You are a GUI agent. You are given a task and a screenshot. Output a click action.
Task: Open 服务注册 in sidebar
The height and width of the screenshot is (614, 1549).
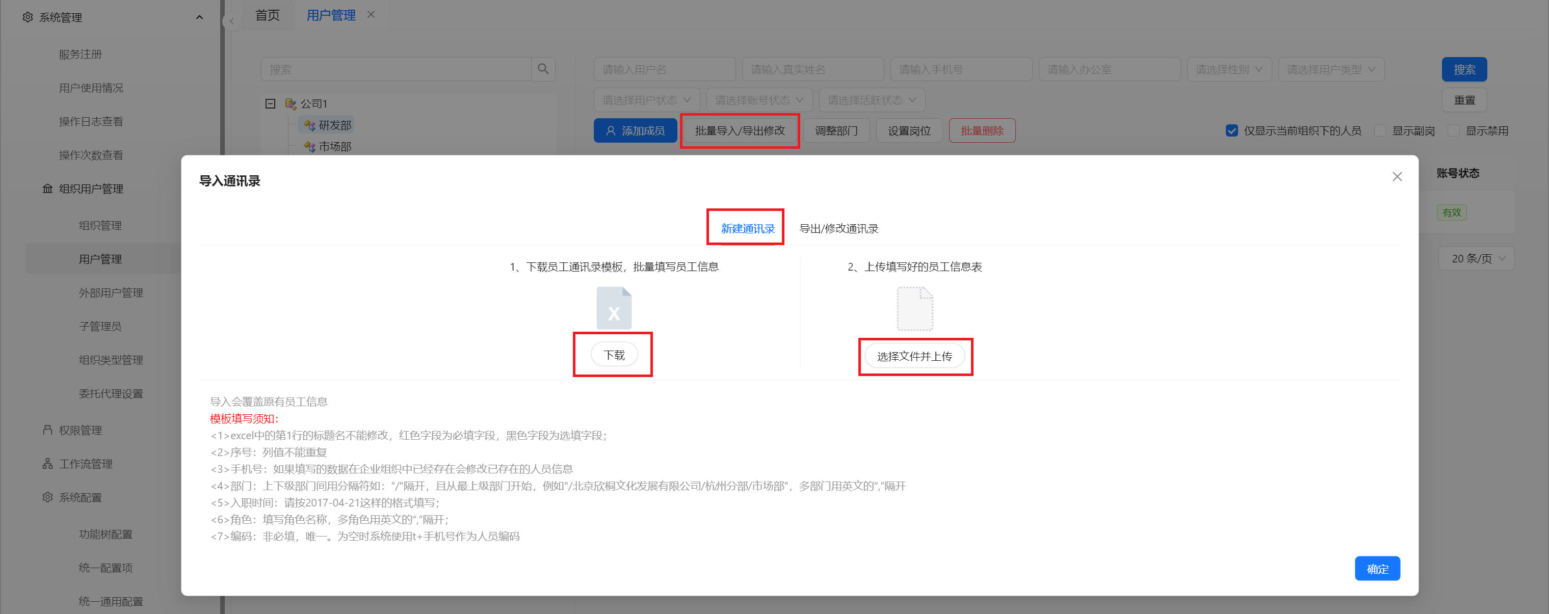coord(80,54)
